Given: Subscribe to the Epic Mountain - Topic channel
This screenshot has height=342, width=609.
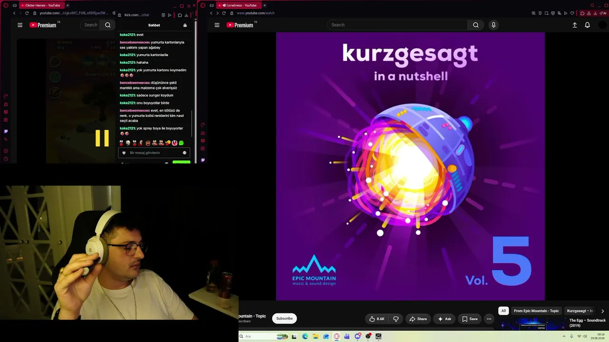Looking at the screenshot, I should tap(285, 319).
